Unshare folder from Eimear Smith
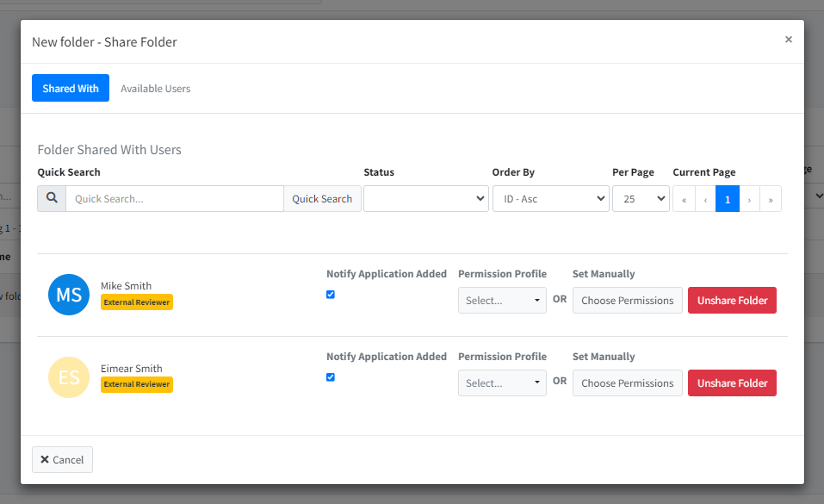The image size is (824, 504). tap(731, 383)
